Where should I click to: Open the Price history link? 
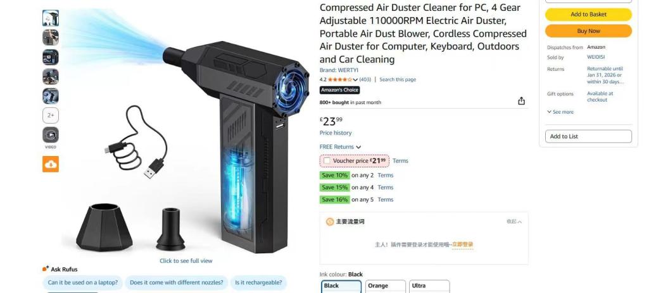(336, 133)
